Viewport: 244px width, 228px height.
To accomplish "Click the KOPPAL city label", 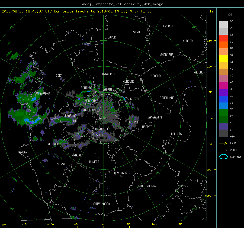I will point(134,122).
